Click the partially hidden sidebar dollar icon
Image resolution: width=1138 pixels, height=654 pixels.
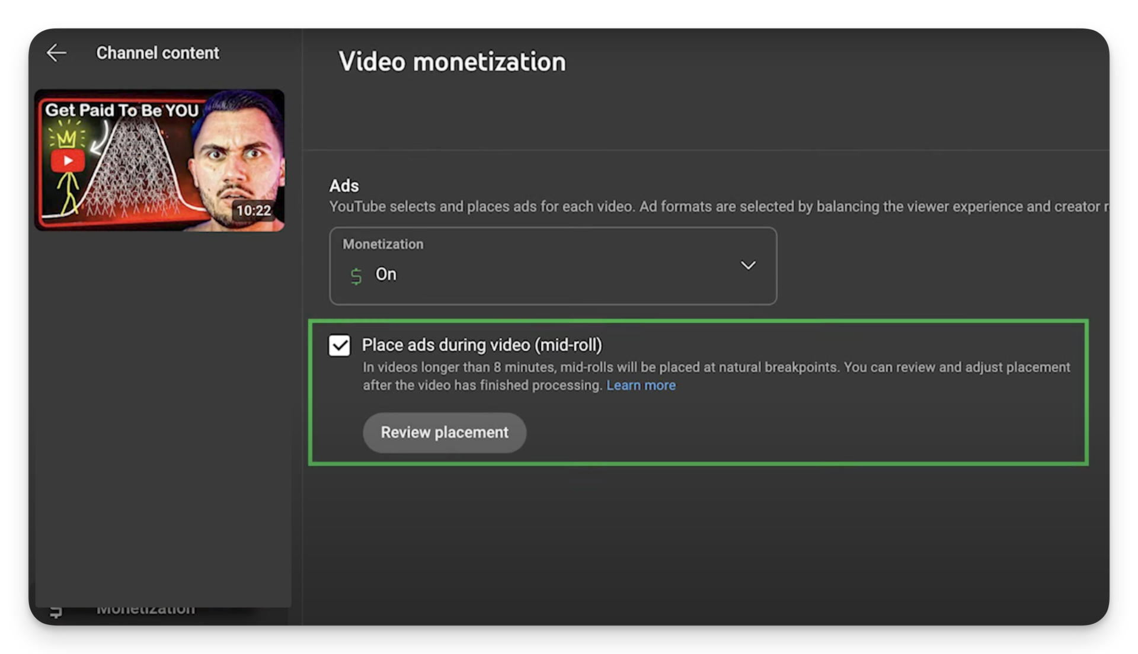point(56,611)
